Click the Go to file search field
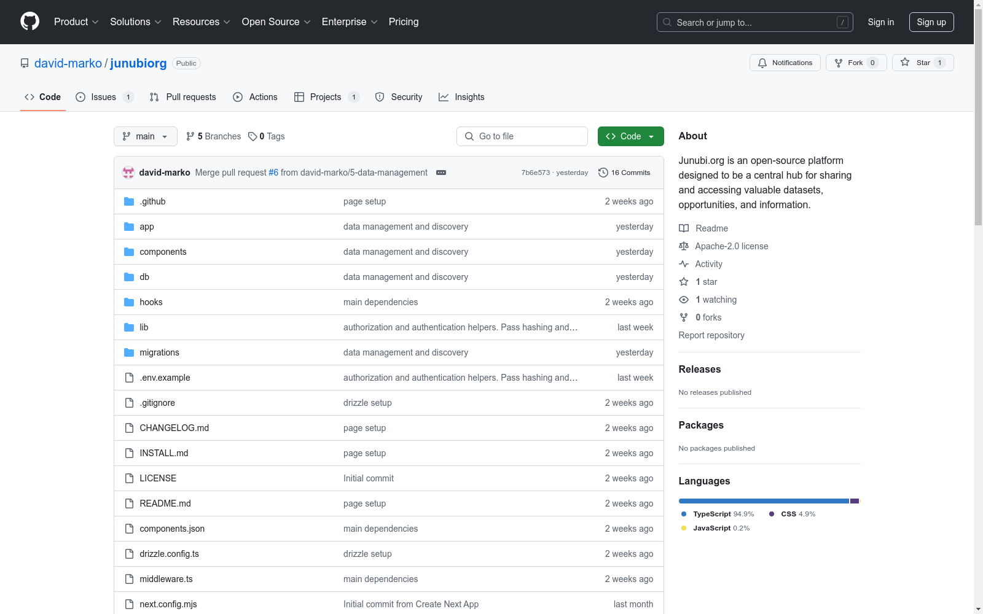This screenshot has width=983, height=614. click(x=522, y=136)
